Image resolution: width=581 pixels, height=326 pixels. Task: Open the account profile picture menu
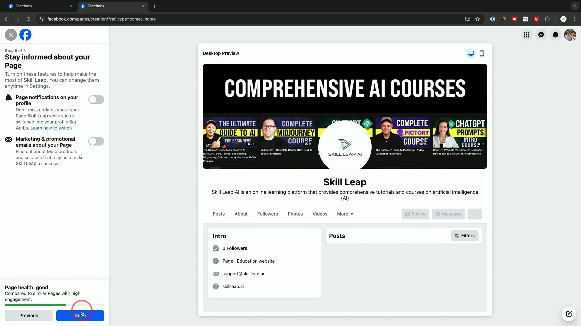pyautogui.click(x=570, y=35)
